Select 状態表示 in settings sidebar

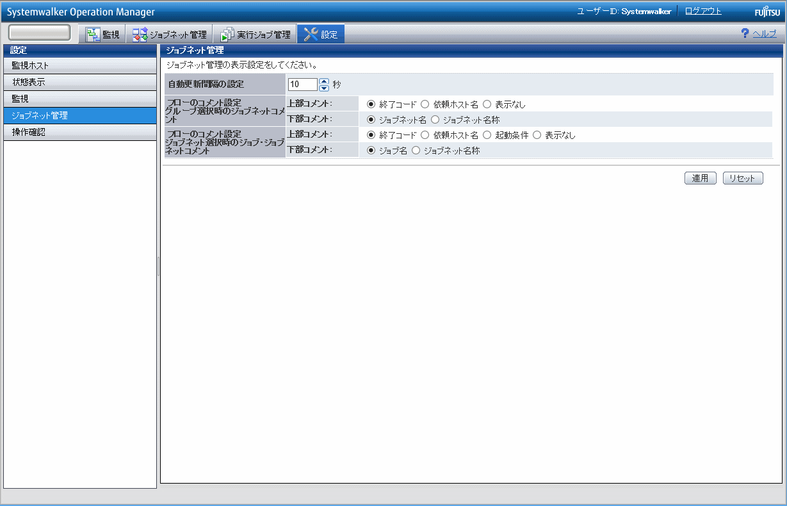tap(80, 82)
